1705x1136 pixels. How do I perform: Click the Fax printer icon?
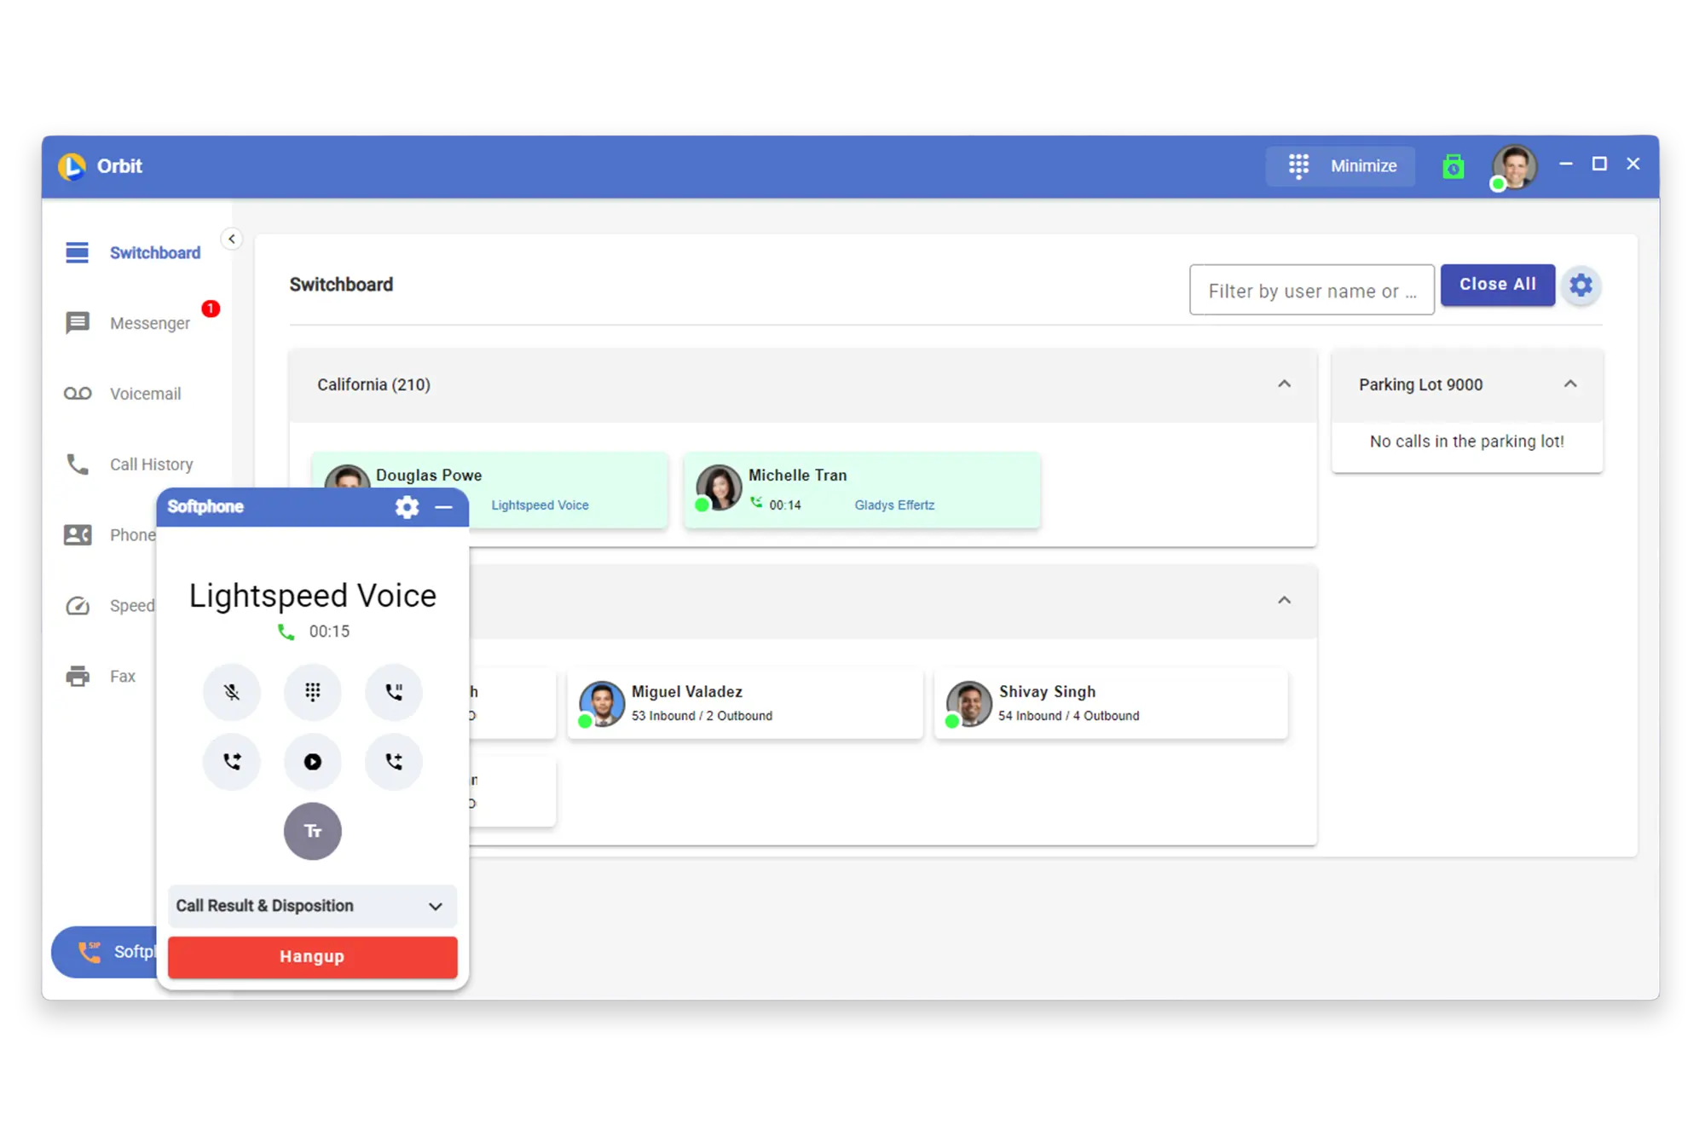[78, 677]
